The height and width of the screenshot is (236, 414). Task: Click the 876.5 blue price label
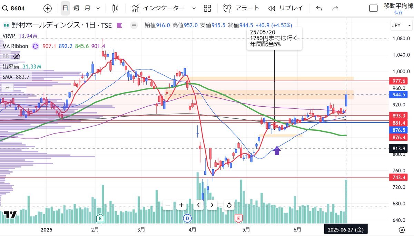pyautogui.click(x=399, y=130)
